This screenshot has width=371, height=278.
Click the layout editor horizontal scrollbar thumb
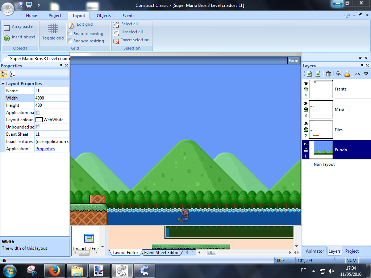point(212,252)
